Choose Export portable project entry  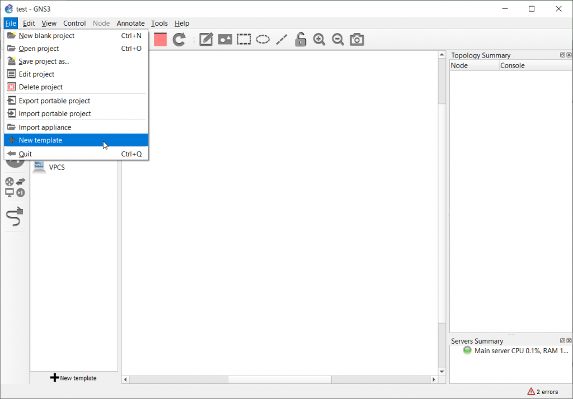pos(76,101)
